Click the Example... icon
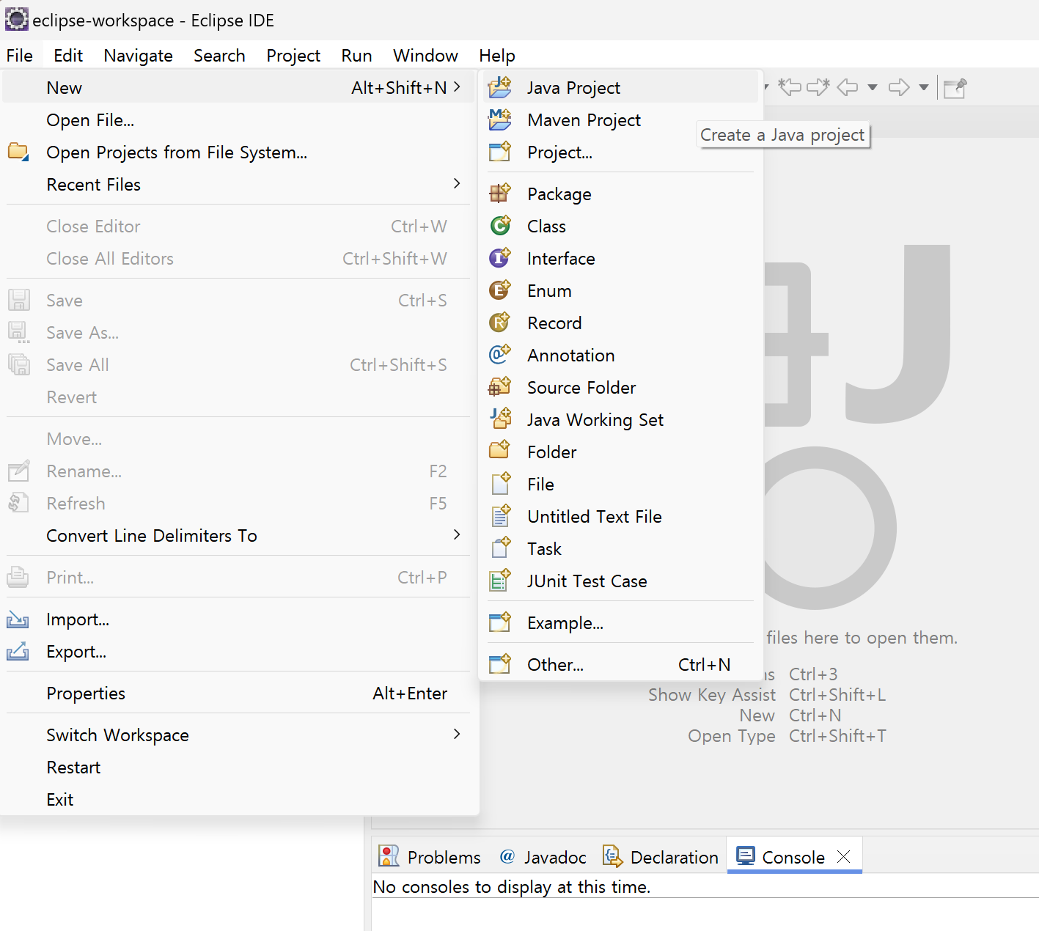Image resolution: width=1039 pixels, height=931 pixels. [x=500, y=622]
